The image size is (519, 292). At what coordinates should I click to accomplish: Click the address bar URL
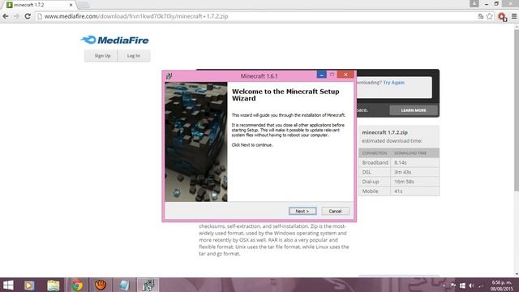tap(136, 16)
